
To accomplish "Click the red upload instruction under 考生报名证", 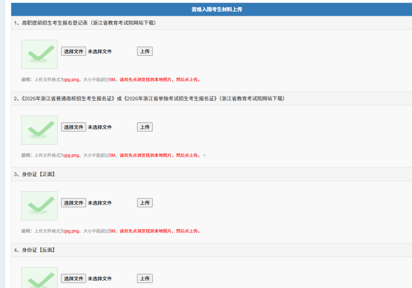I will 160,155.
